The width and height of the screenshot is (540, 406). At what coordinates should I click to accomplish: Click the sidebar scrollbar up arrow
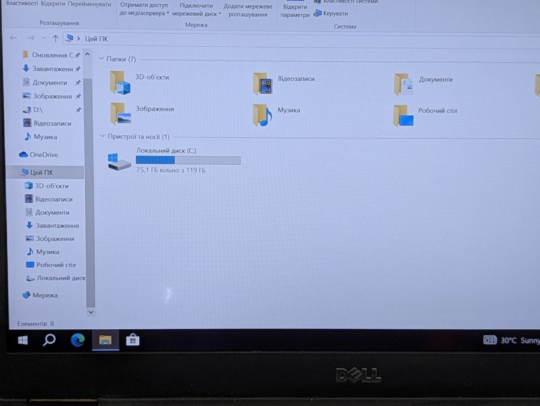pos(88,55)
